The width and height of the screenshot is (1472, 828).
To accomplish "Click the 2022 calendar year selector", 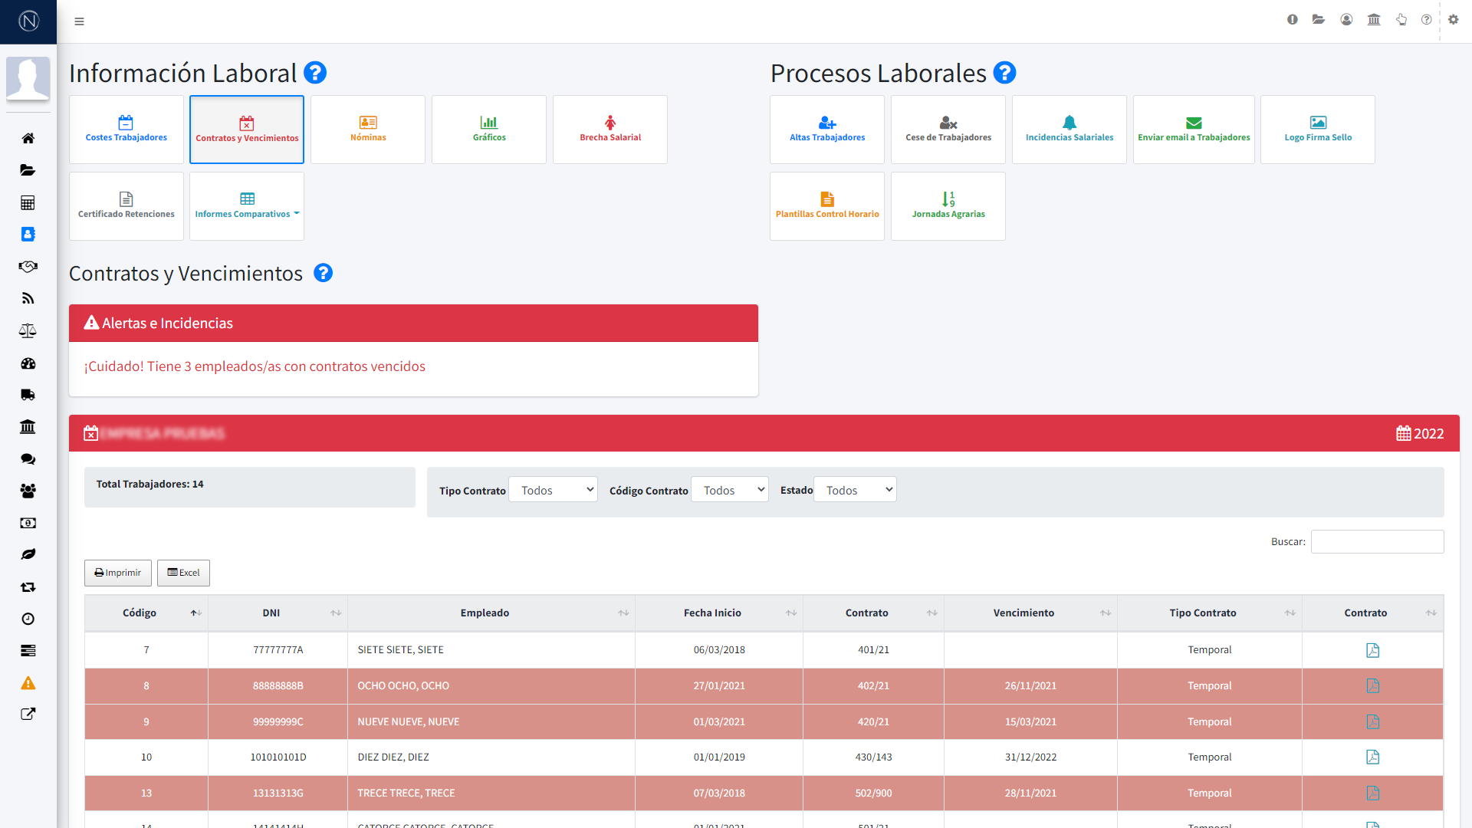I will click(x=1420, y=433).
